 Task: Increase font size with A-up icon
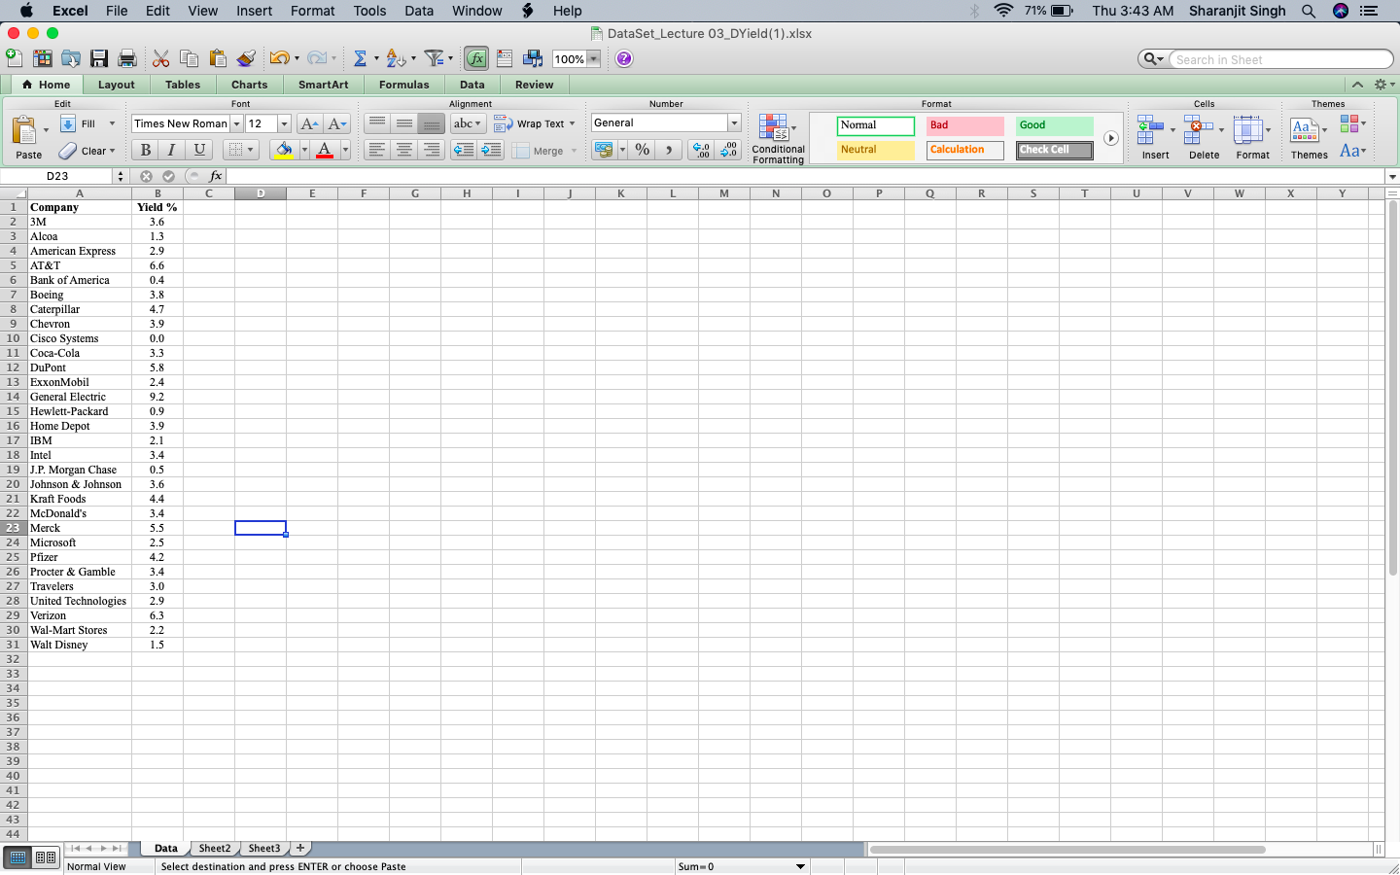(x=309, y=123)
